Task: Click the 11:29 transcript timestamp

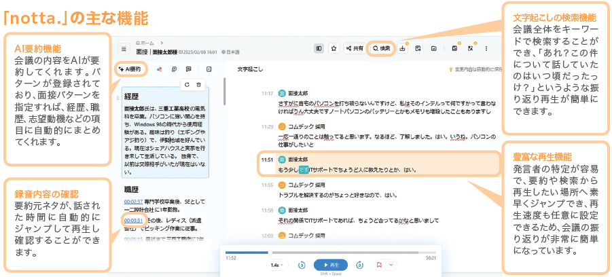Action: pyautogui.click(x=267, y=126)
